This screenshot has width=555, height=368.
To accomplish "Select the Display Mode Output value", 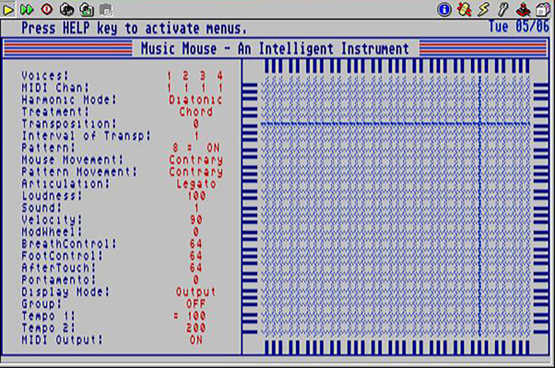I will coord(196,292).
